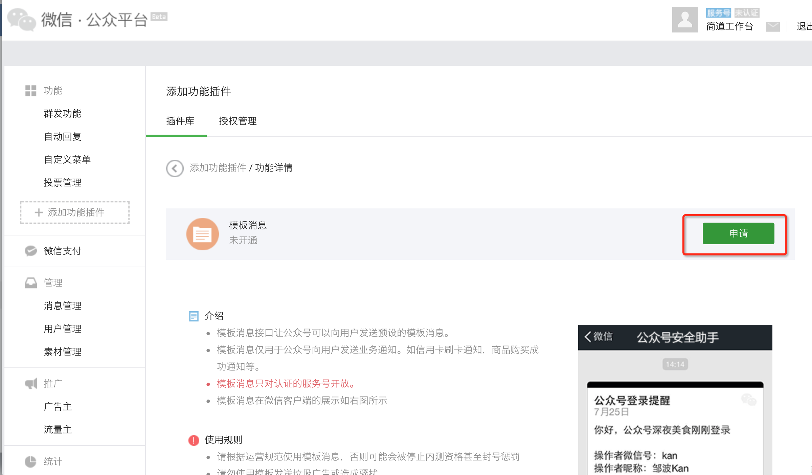Click the 添加功能插件 breadcrumb link

tap(218, 168)
